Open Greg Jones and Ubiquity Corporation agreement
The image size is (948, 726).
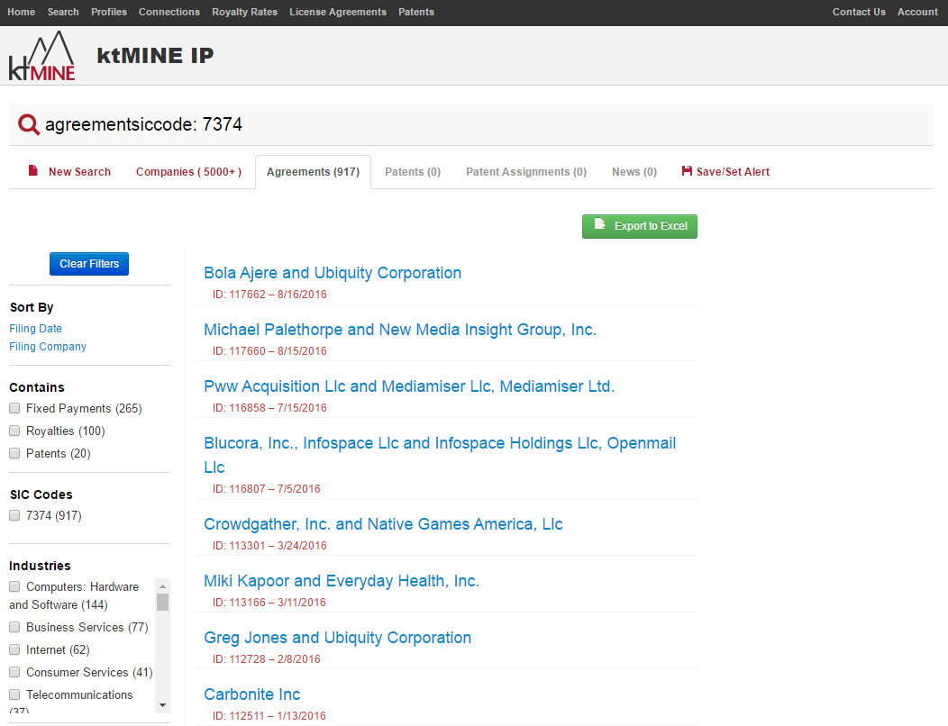(337, 638)
